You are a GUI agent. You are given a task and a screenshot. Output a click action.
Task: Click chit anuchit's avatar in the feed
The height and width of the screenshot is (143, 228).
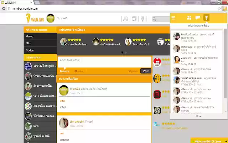point(64,123)
